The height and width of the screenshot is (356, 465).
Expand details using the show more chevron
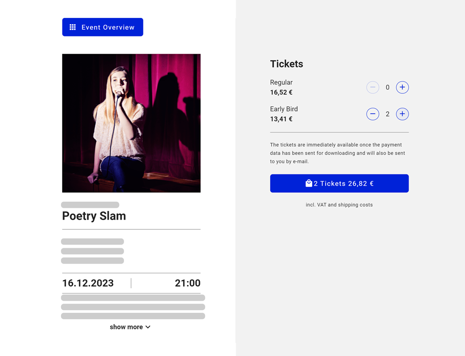[148, 327]
